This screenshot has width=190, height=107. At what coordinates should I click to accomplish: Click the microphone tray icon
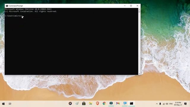(160, 104)
